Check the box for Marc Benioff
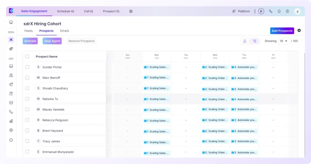The image size is (311, 164). click(27, 78)
